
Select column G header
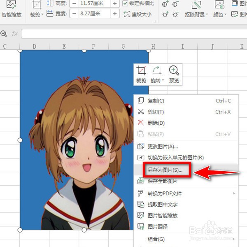click(123, 47)
